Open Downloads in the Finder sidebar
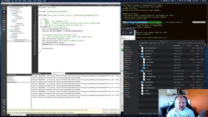This screenshot has width=208, height=117. coord(129,62)
